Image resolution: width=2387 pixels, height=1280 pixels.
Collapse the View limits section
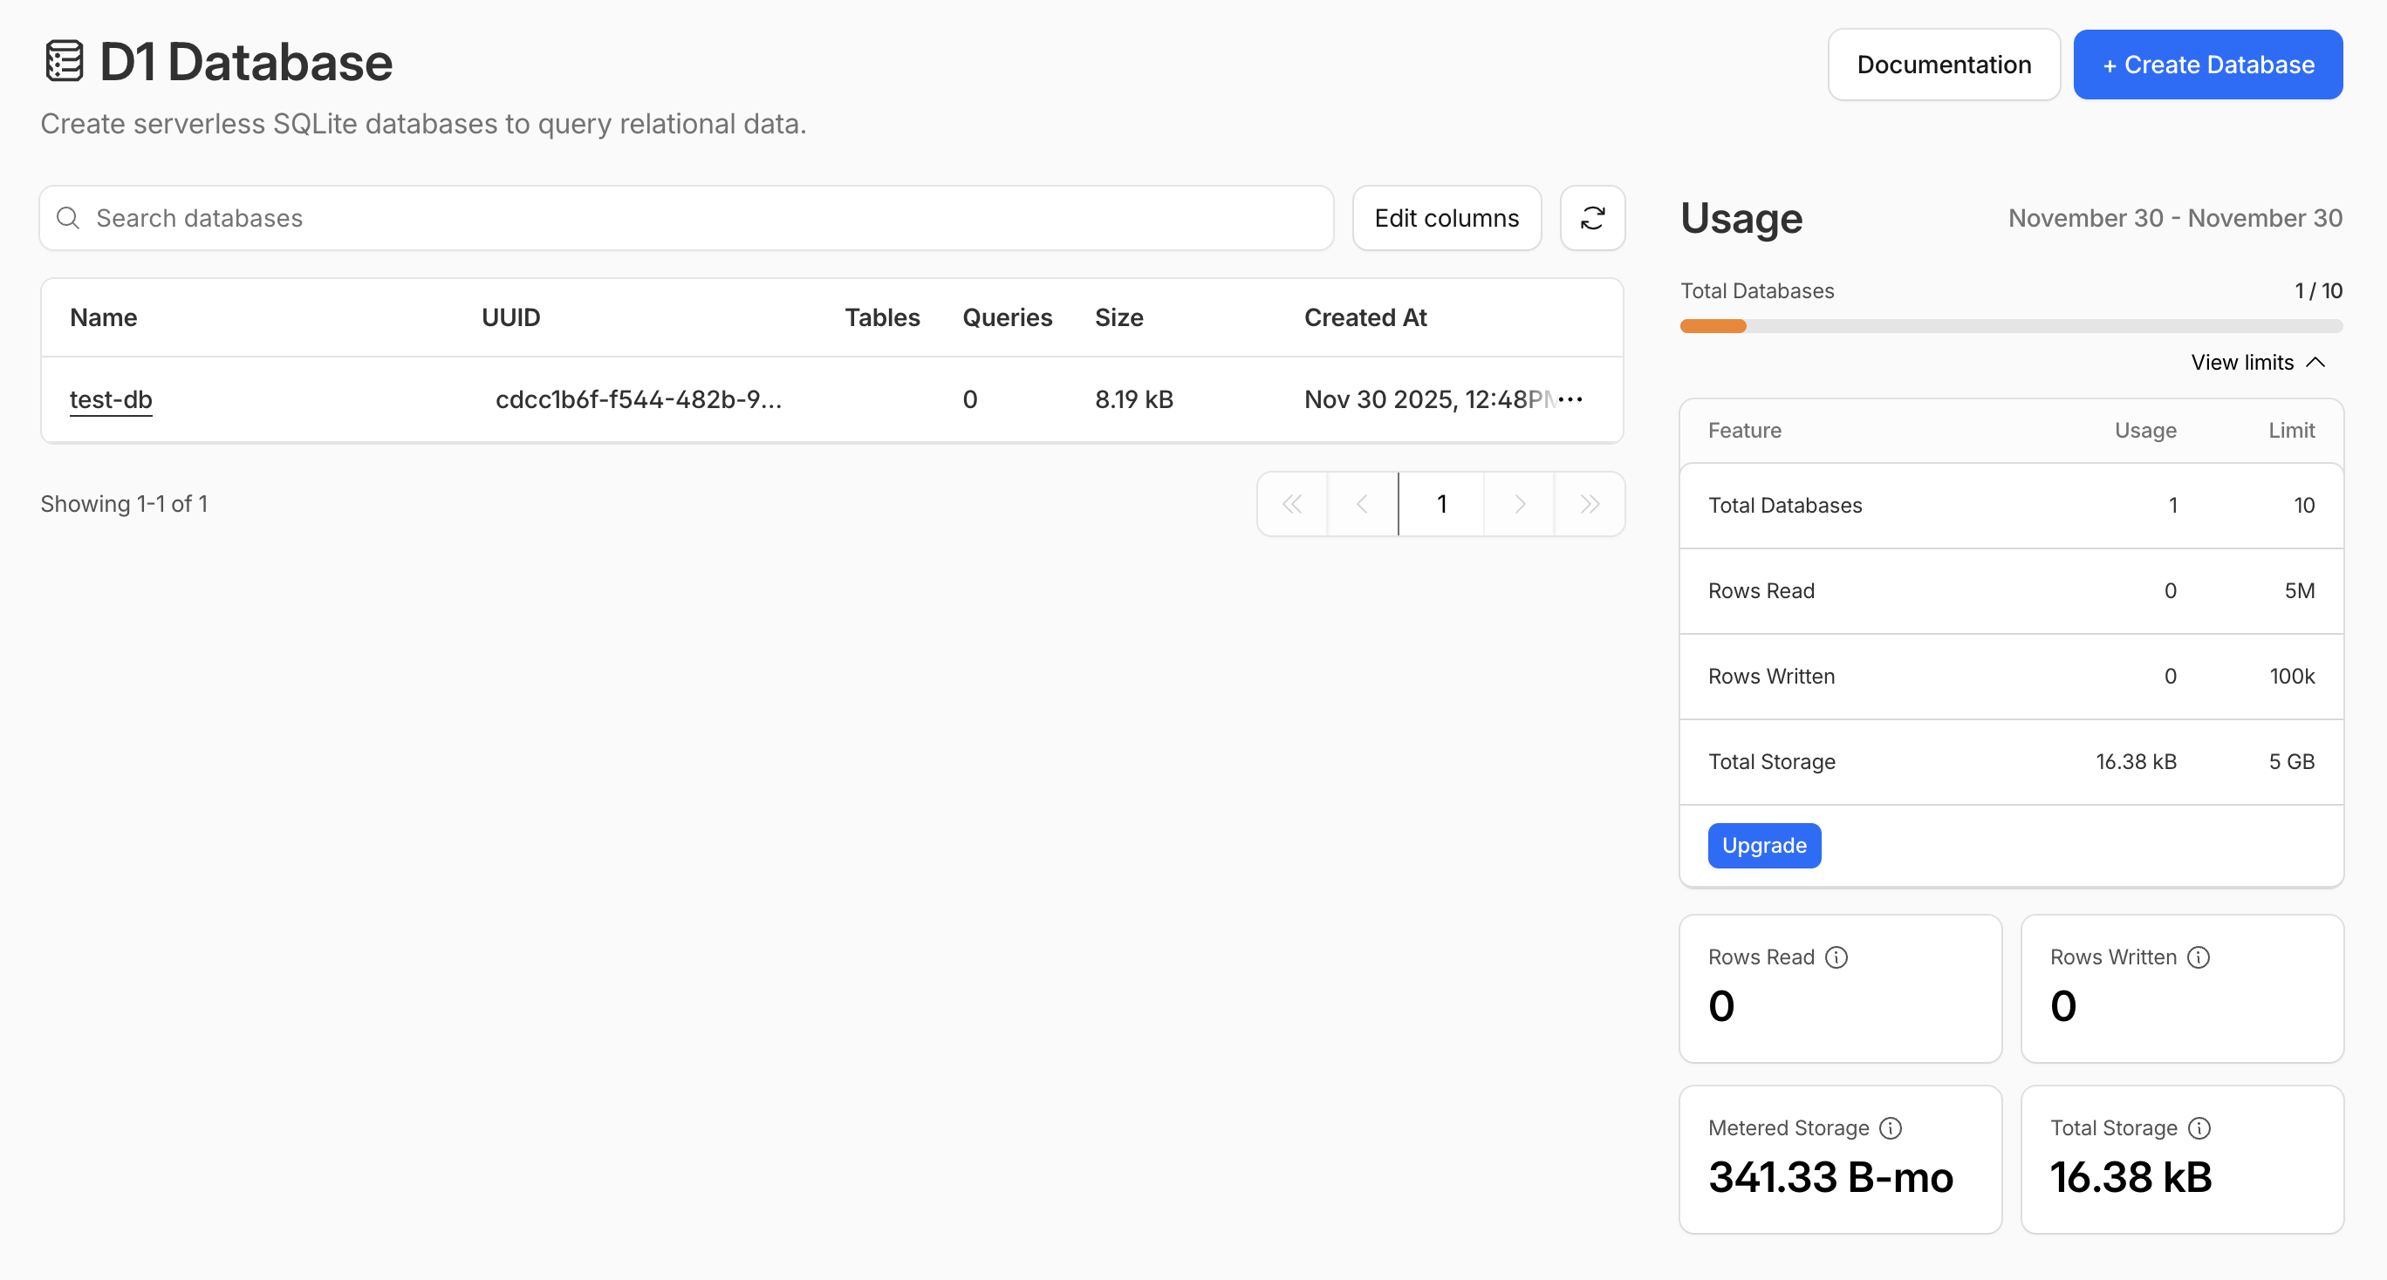pyautogui.click(x=2257, y=362)
